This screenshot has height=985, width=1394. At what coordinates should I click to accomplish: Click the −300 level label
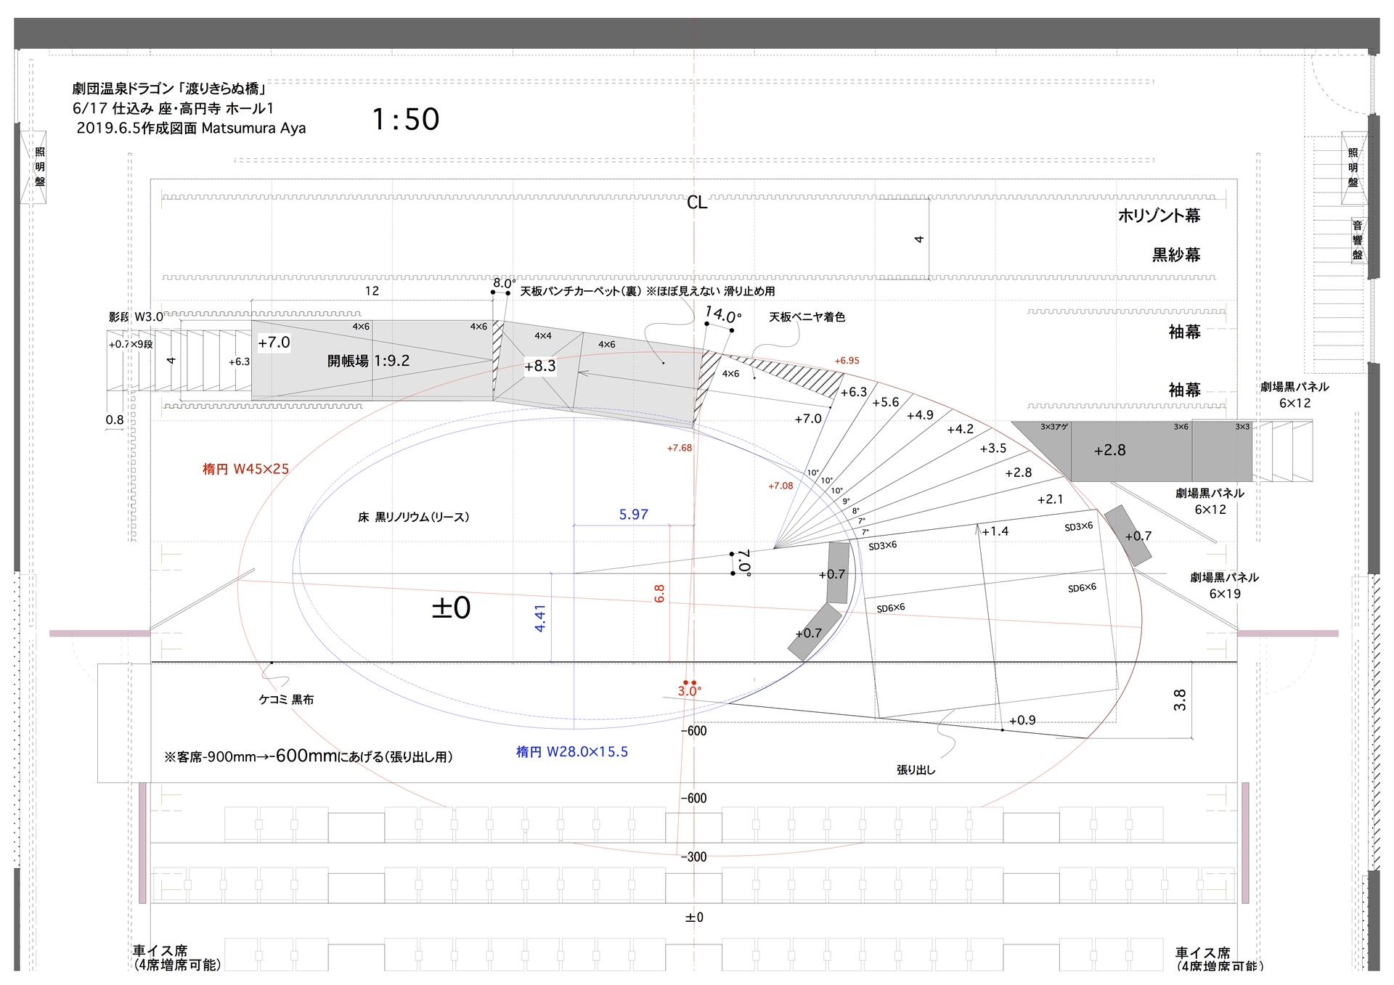pos(693,857)
